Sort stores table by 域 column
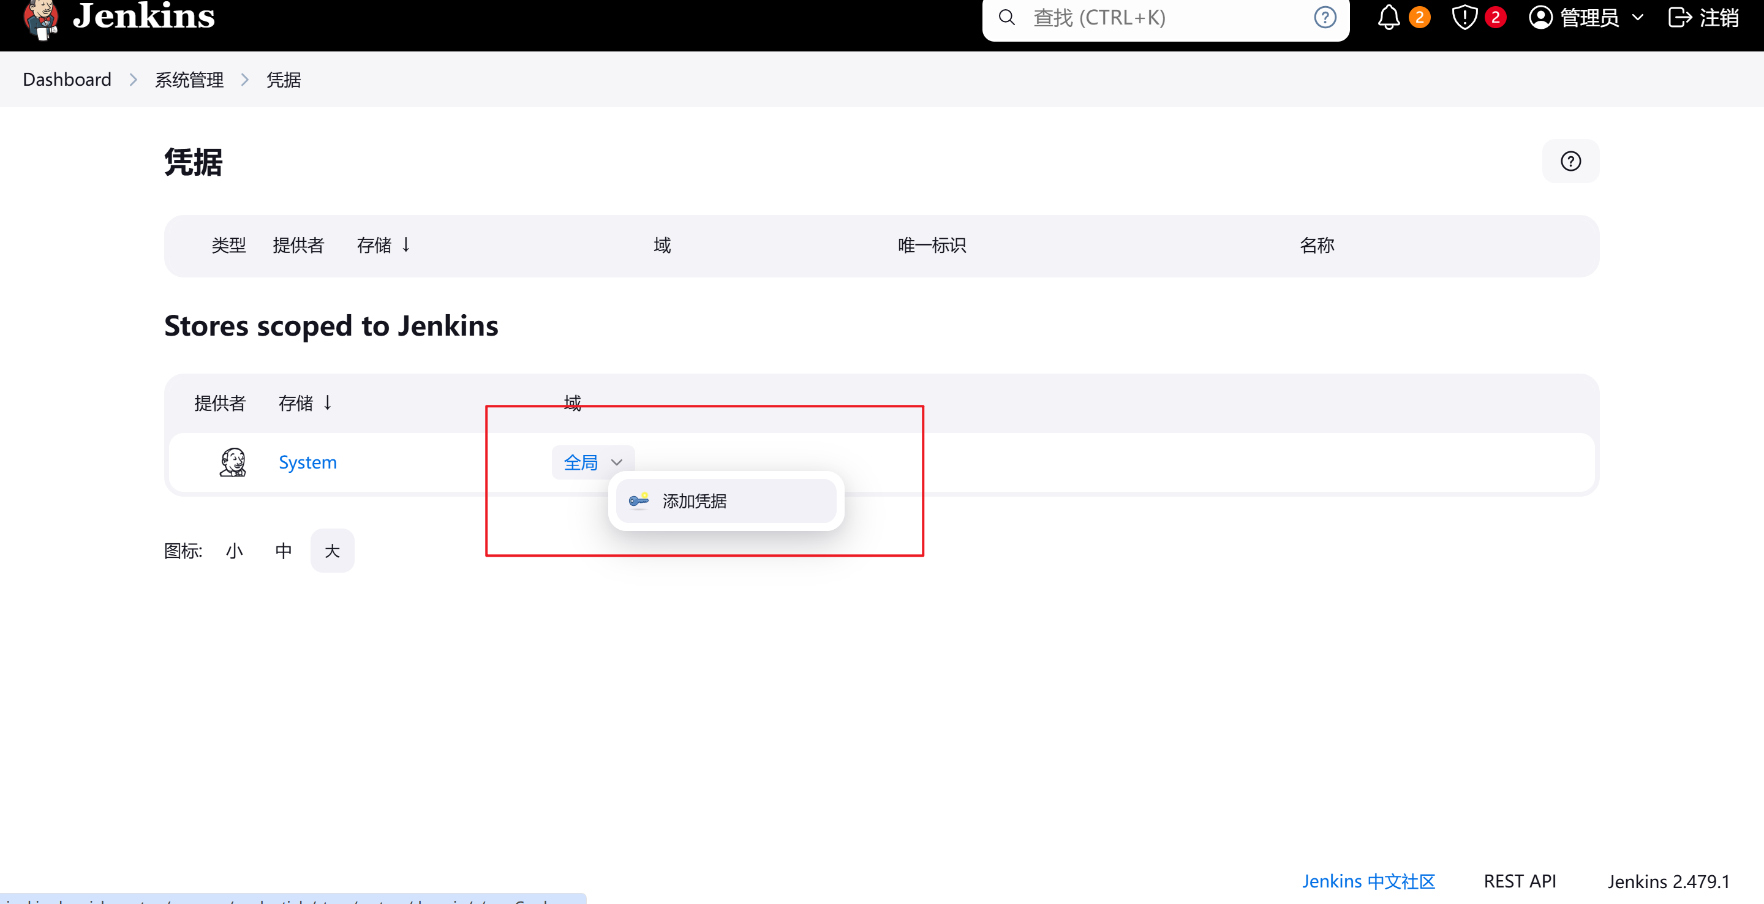 pos(573,402)
